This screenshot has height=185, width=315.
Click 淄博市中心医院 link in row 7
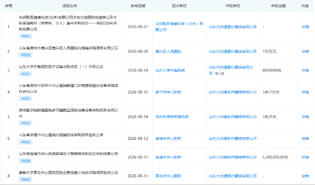click(x=168, y=157)
